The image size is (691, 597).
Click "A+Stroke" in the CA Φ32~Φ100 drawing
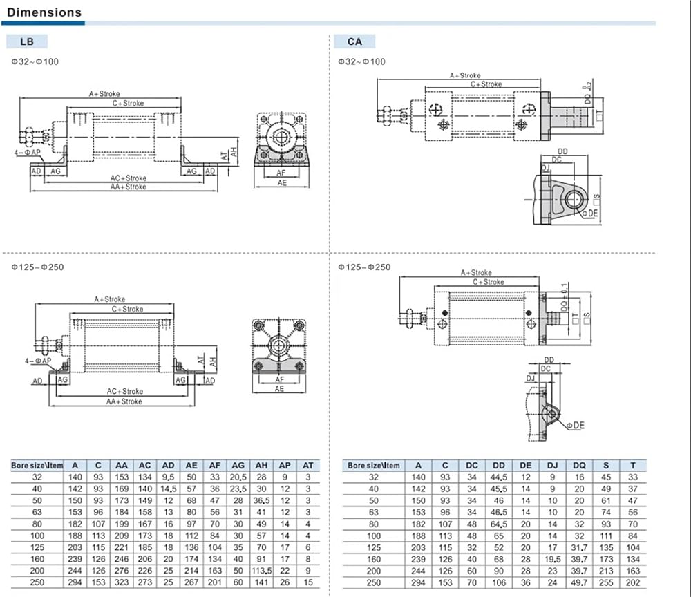pos(465,75)
